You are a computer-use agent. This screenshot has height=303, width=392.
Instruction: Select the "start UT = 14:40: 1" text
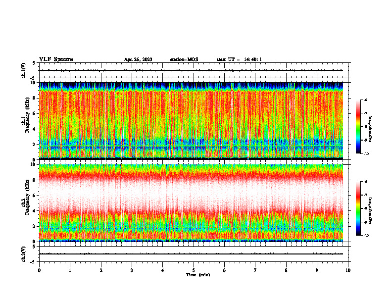click(239, 59)
